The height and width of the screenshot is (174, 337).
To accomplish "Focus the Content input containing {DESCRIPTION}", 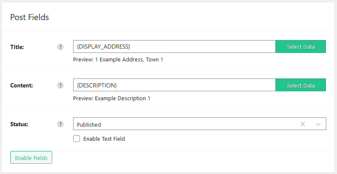I will [x=174, y=85].
